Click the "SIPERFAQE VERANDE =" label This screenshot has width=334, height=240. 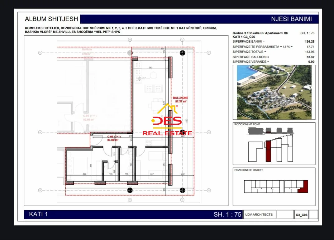tap(251, 62)
